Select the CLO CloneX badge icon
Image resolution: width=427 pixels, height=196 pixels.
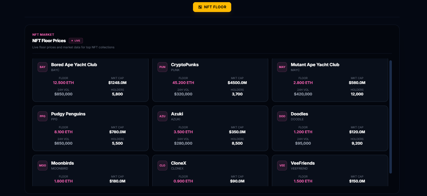tap(162, 166)
